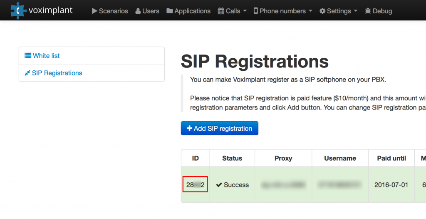Click the Debug bug icon

[x=368, y=11]
